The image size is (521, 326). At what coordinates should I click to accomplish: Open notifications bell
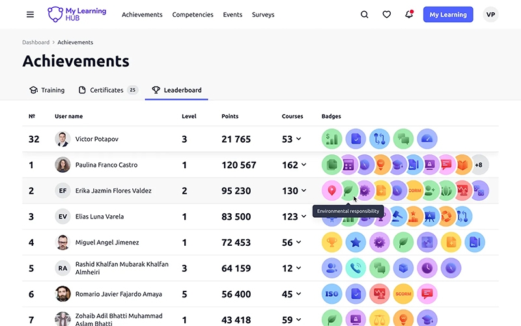409,14
